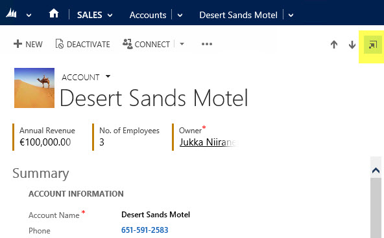Open owner Jukka Niiranen link

click(x=208, y=142)
